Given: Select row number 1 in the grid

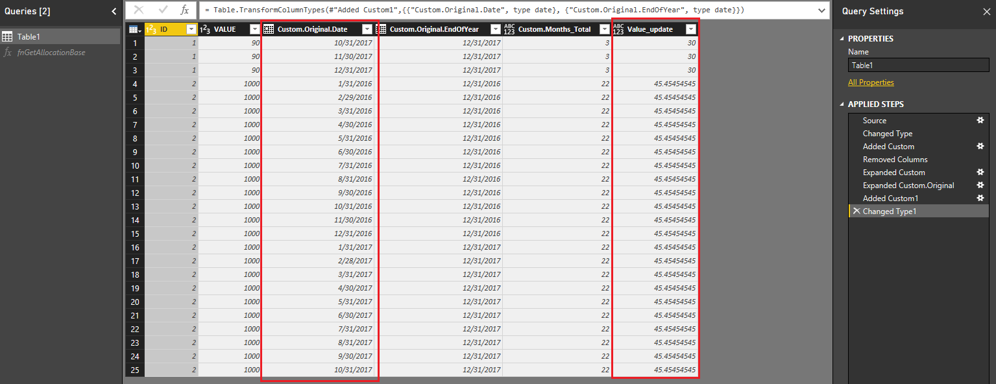Looking at the screenshot, I should tap(134, 43).
